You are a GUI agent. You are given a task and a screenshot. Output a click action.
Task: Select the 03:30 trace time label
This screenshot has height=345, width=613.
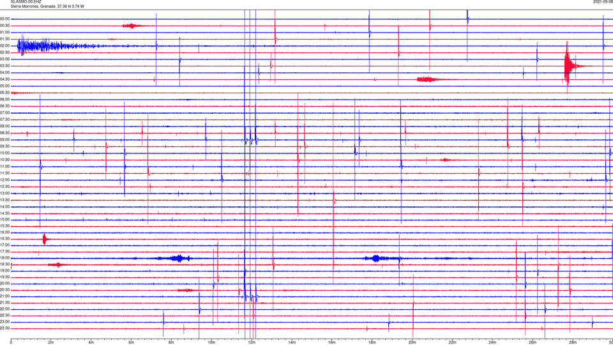(5, 66)
